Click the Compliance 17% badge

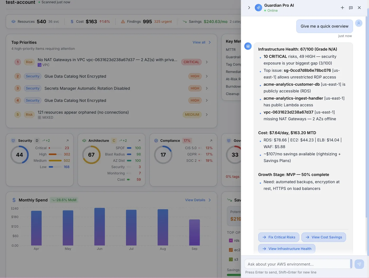point(187,141)
